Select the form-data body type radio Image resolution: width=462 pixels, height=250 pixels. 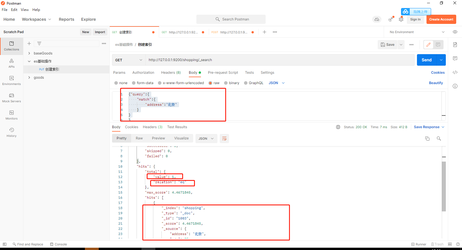(134, 83)
